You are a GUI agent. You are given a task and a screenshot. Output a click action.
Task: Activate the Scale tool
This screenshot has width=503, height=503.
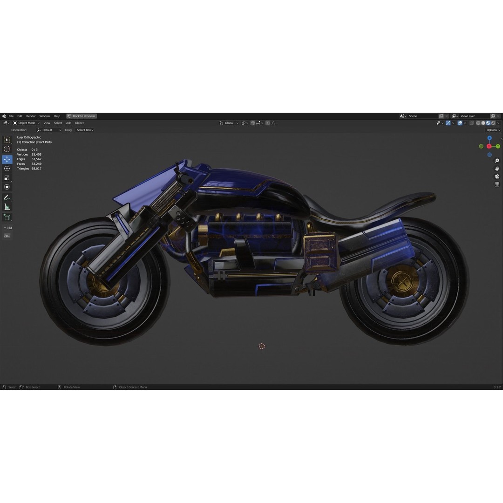[x=7, y=178]
